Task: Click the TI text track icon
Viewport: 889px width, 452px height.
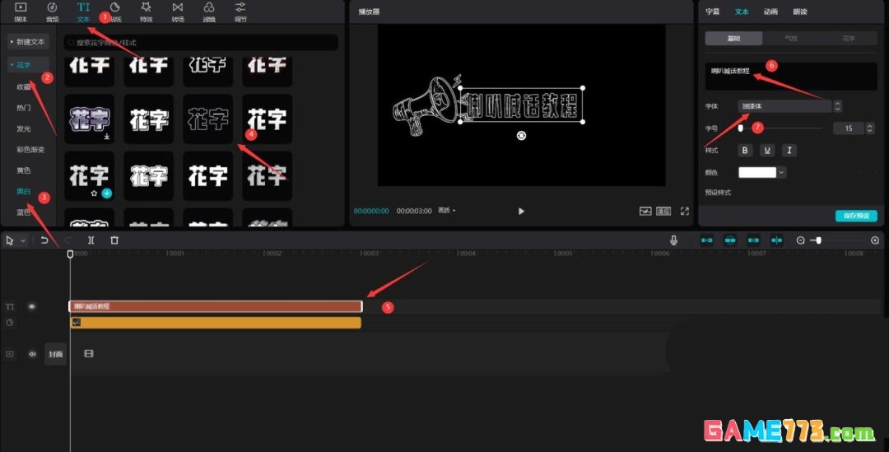Action: 10,306
